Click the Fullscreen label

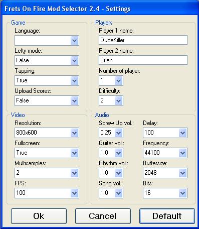click(x=27, y=143)
